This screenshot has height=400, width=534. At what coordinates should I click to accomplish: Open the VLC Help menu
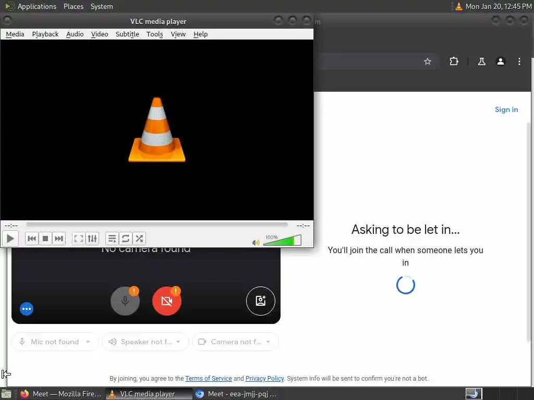pyautogui.click(x=201, y=34)
